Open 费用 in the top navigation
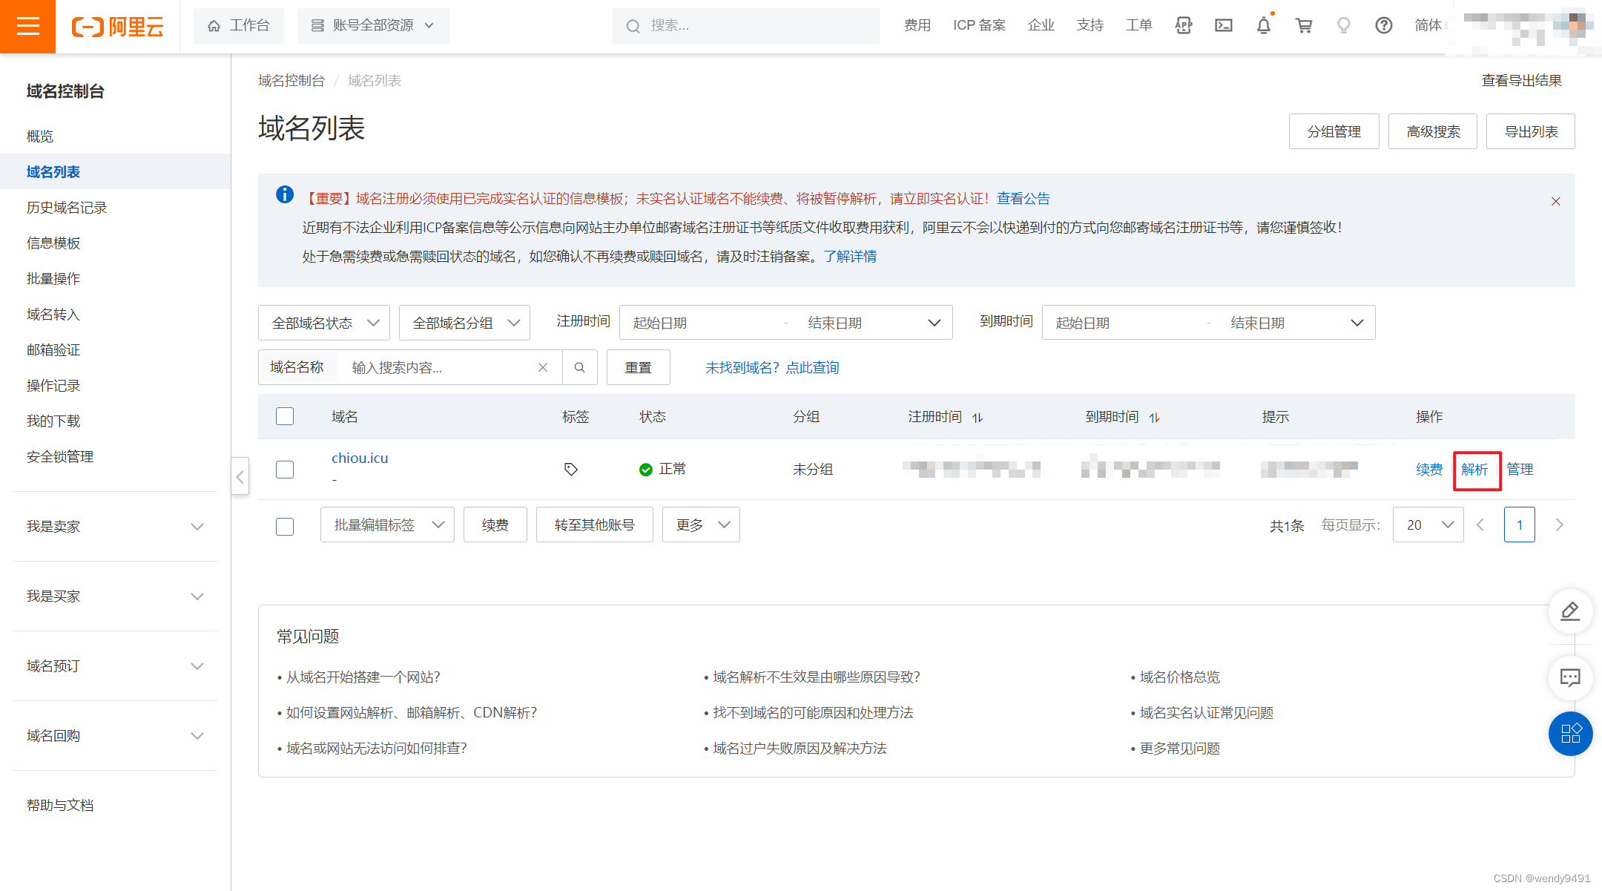The image size is (1602, 891). click(x=917, y=26)
